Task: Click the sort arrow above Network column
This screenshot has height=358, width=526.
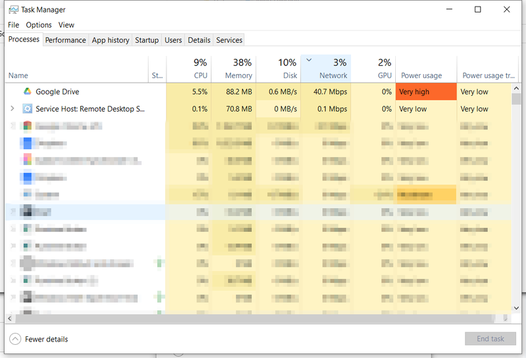Action: click(309, 60)
